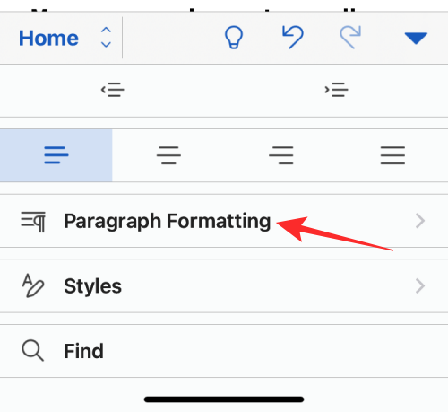
Task: Toggle justify alignment
Action: (392, 155)
